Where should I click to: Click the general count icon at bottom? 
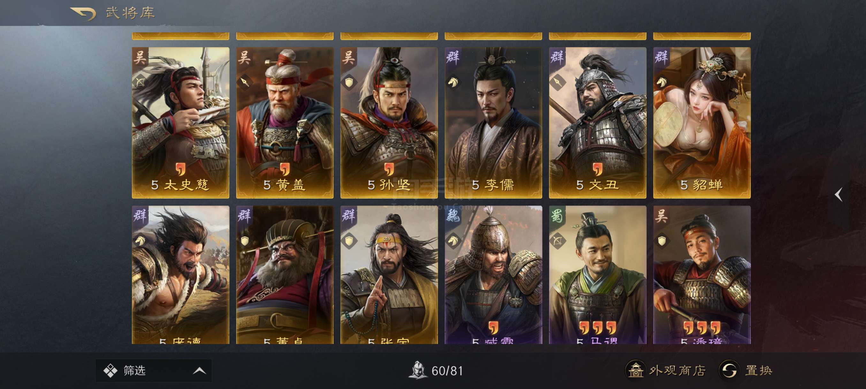coord(418,370)
